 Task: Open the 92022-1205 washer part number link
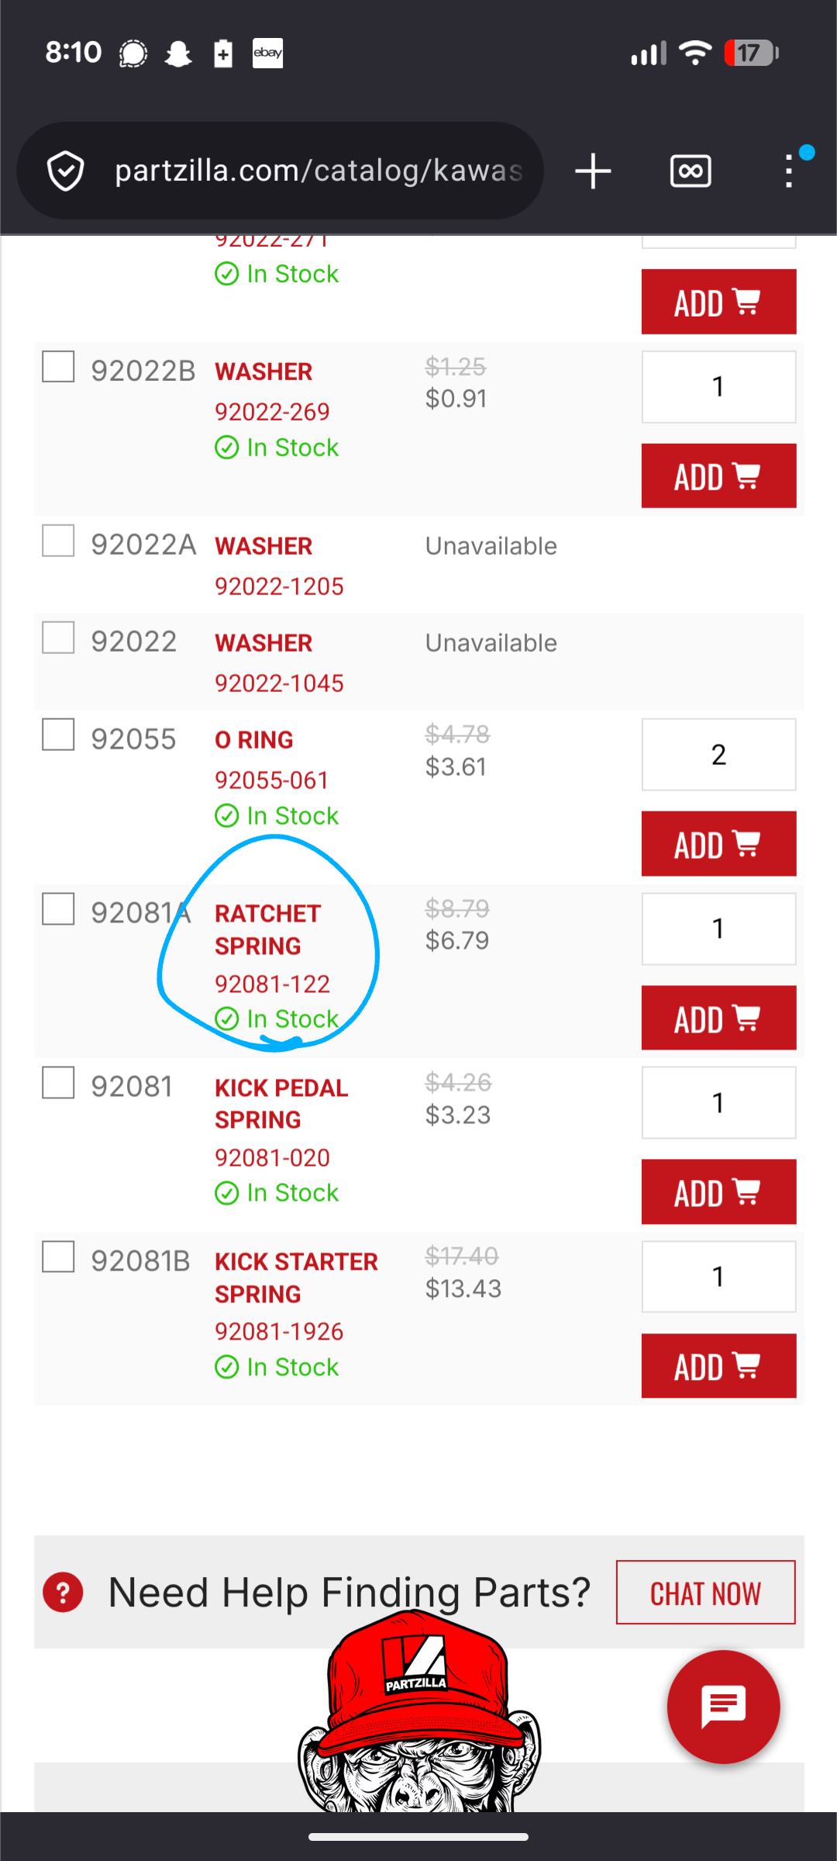coord(279,586)
